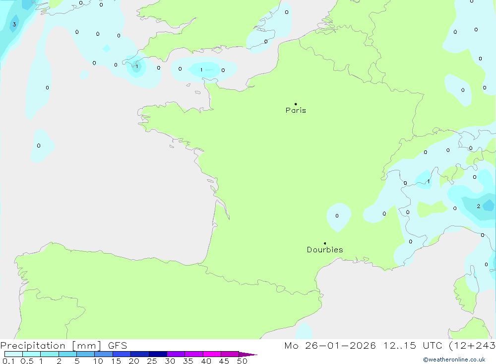This screenshot has height=364, width=496.
Task: Click the 'Precipitation [mm]' title text
Action: tap(51, 346)
